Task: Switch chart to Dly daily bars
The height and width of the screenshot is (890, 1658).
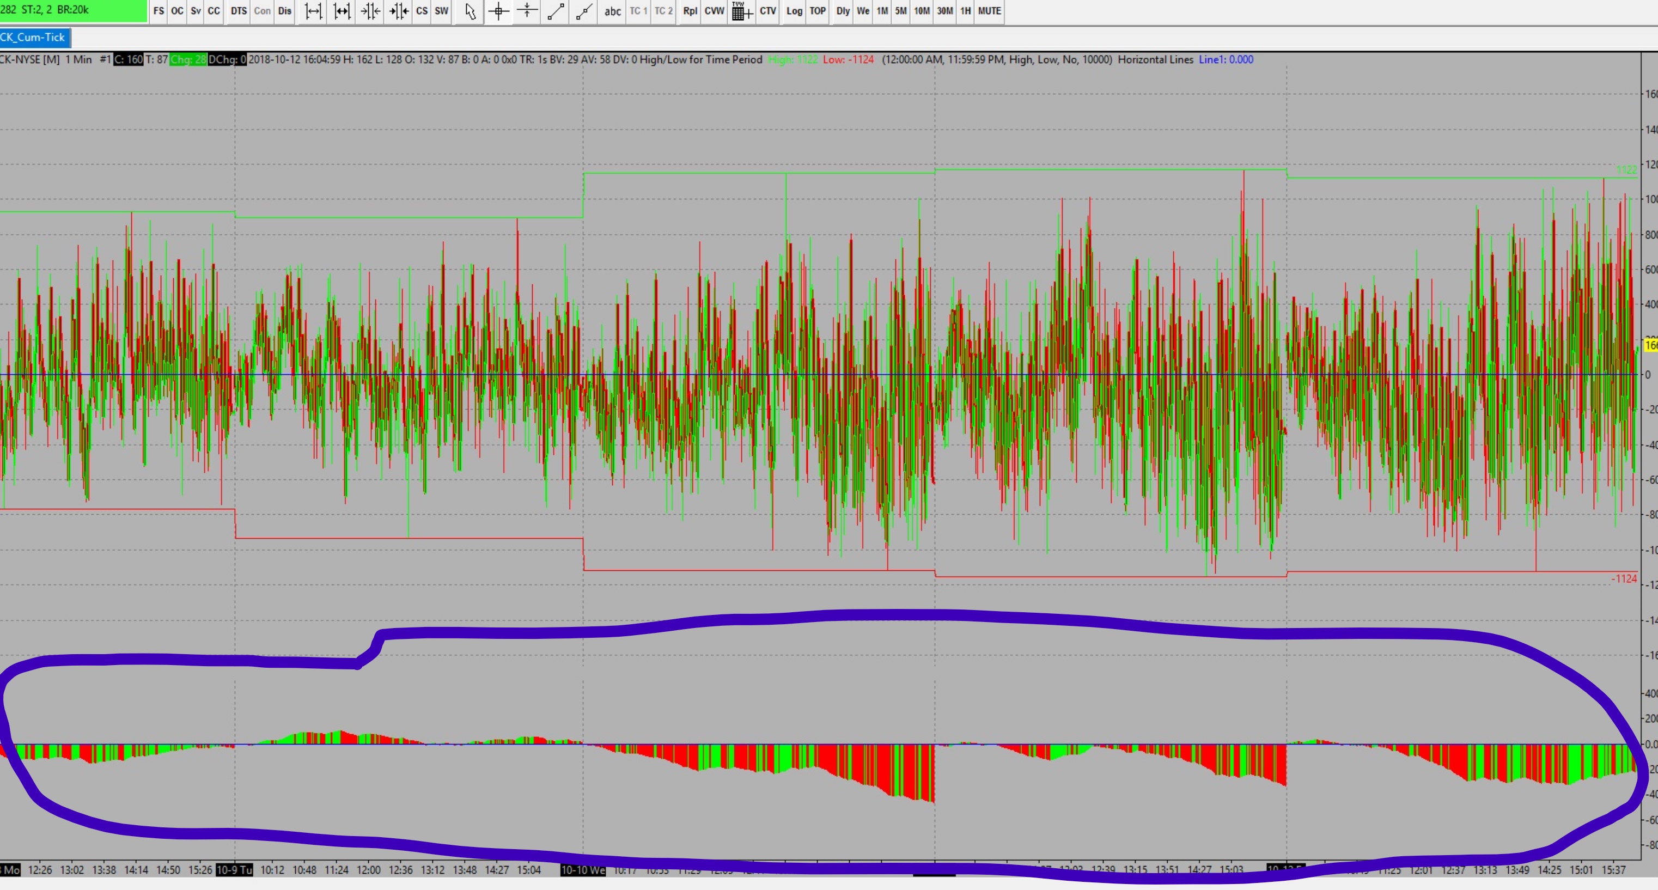Action: (x=843, y=11)
